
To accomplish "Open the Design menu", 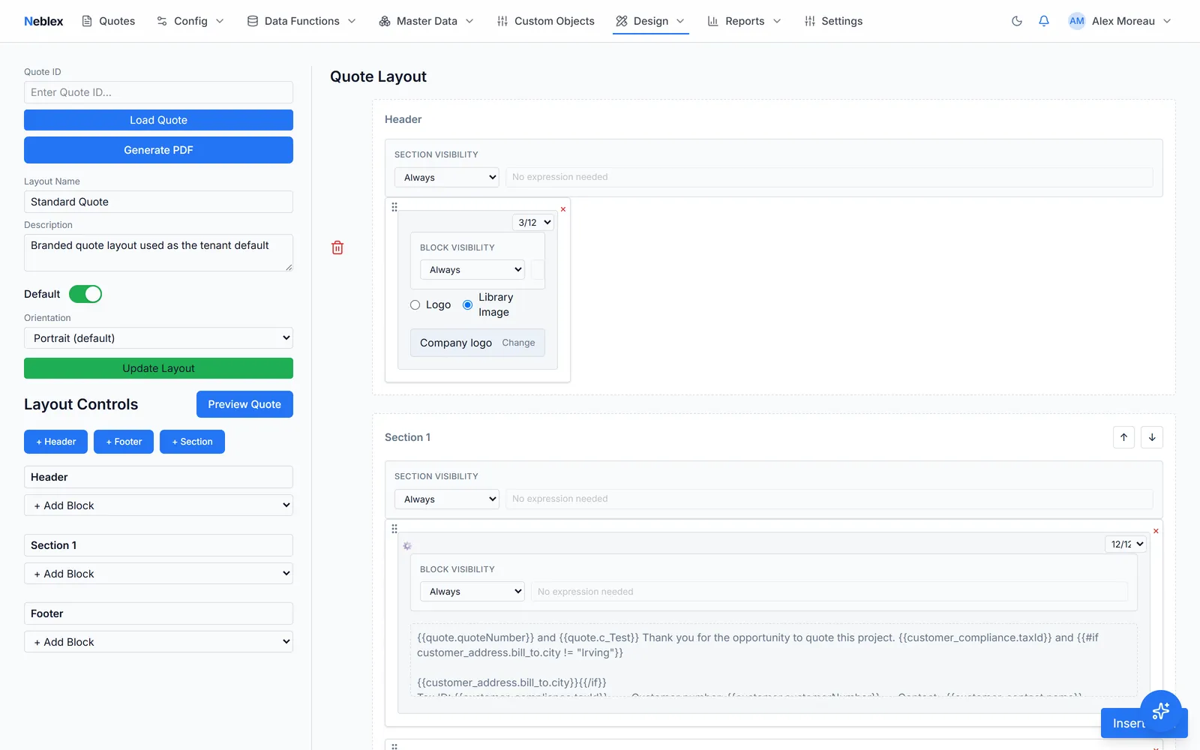I will click(650, 21).
